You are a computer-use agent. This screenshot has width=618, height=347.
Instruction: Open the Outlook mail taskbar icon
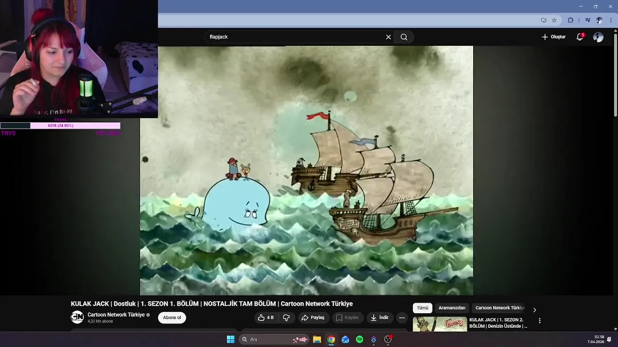click(345, 340)
